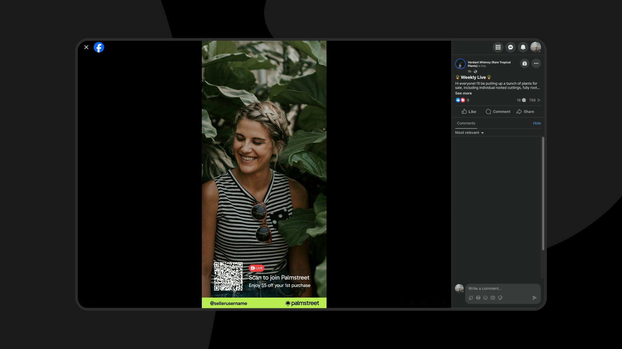Click the 1h post timestamp
622x349 pixels.
tap(469, 71)
